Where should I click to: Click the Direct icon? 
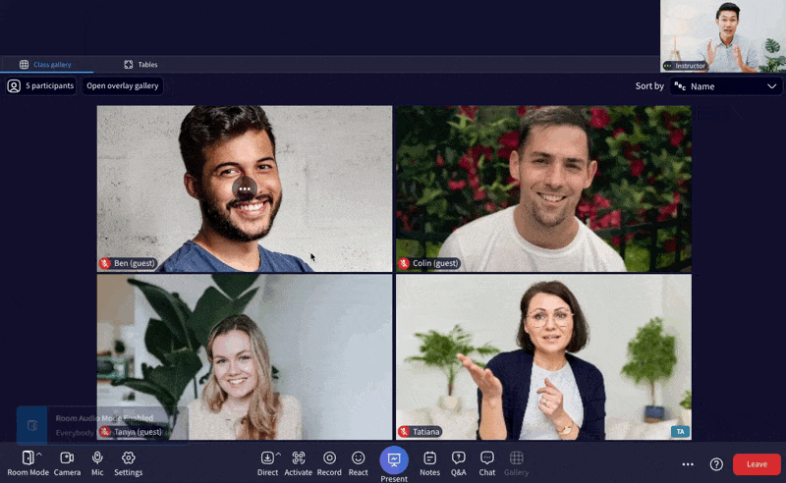click(267, 457)
